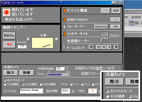Open 詳細 for 赤道儀モーター
142x102 pixels.
pyautogui.click(x=105, y=40)
